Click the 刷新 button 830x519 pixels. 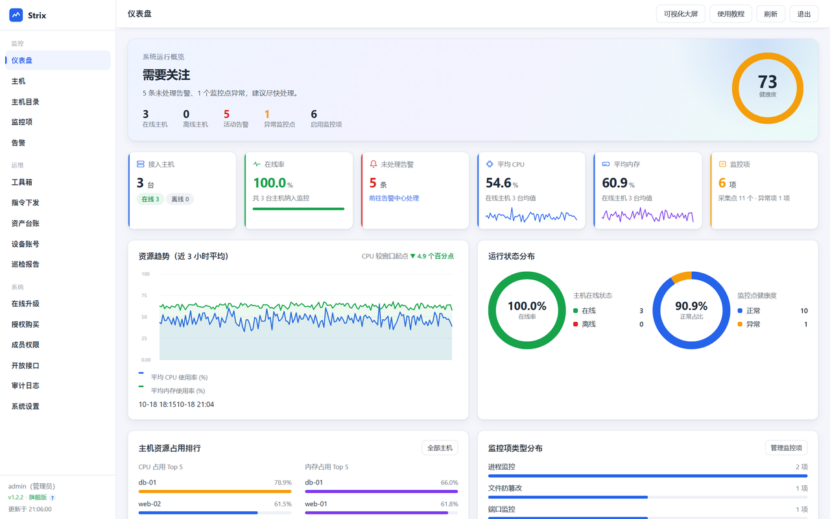coord(771,14)
